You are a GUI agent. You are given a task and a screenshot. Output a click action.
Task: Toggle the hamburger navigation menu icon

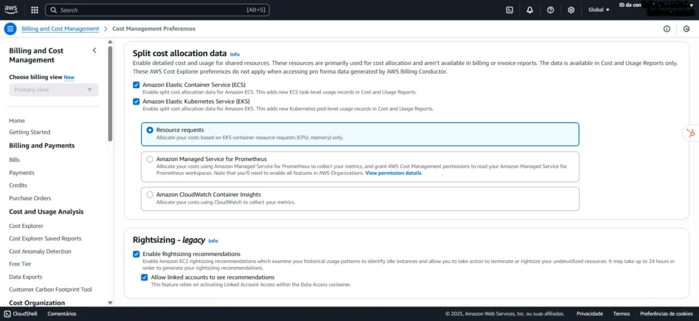pyautogui.click(x=10, y=29)
